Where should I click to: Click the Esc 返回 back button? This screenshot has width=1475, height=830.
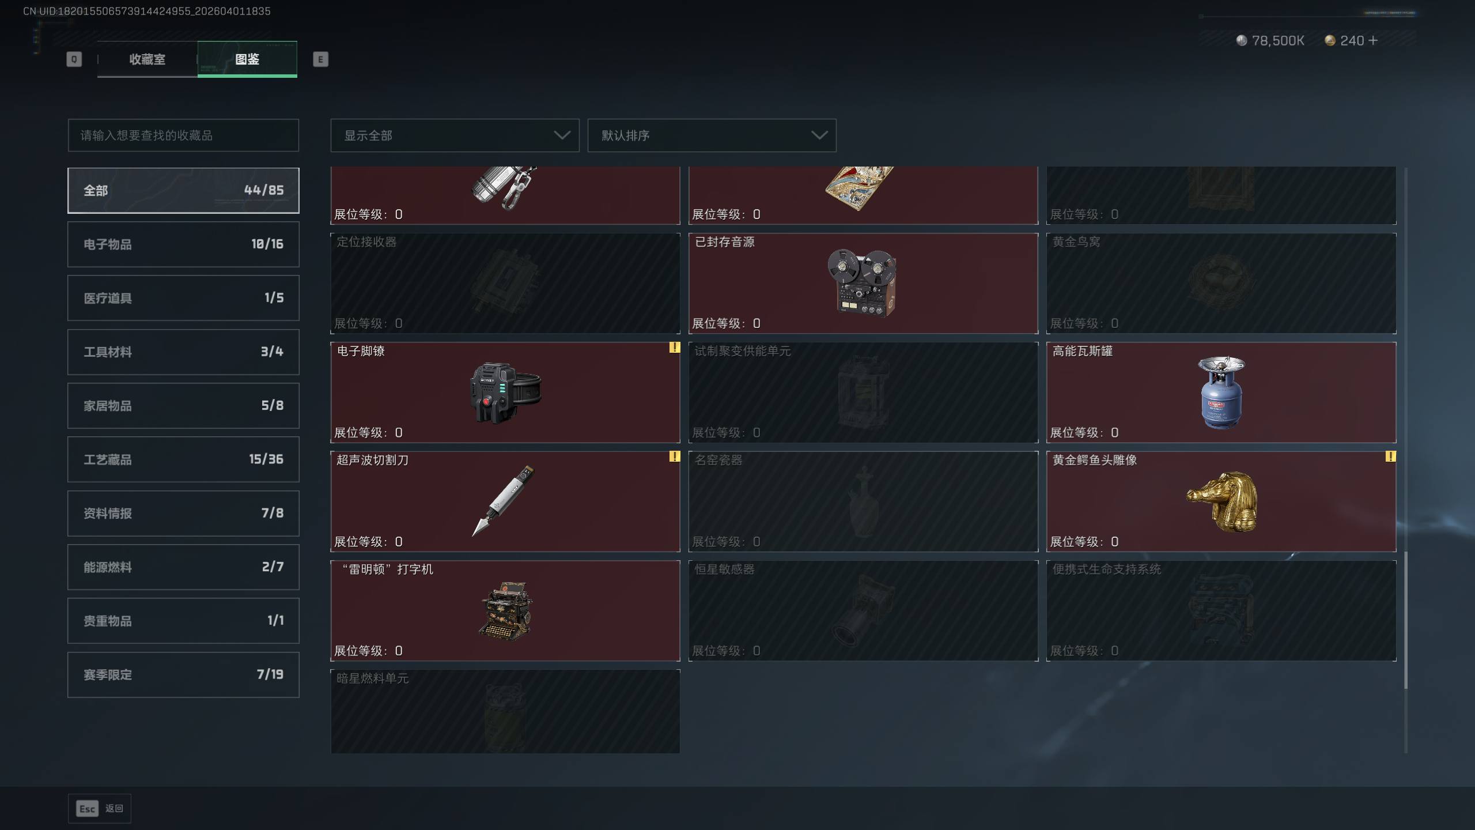click(100, 809)
